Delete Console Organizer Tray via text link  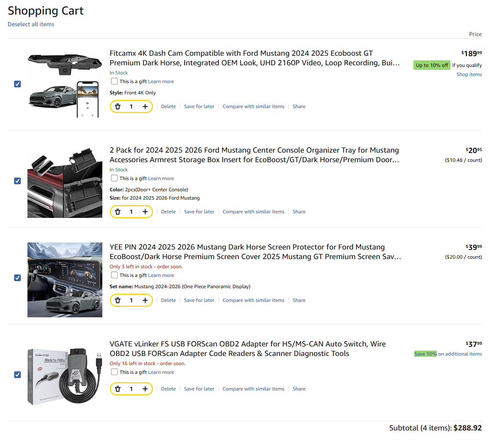[x=168, y=212]
